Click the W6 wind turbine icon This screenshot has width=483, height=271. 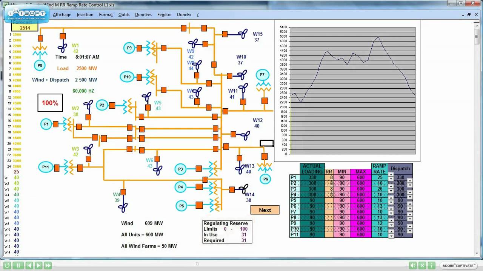click(157, 171)
